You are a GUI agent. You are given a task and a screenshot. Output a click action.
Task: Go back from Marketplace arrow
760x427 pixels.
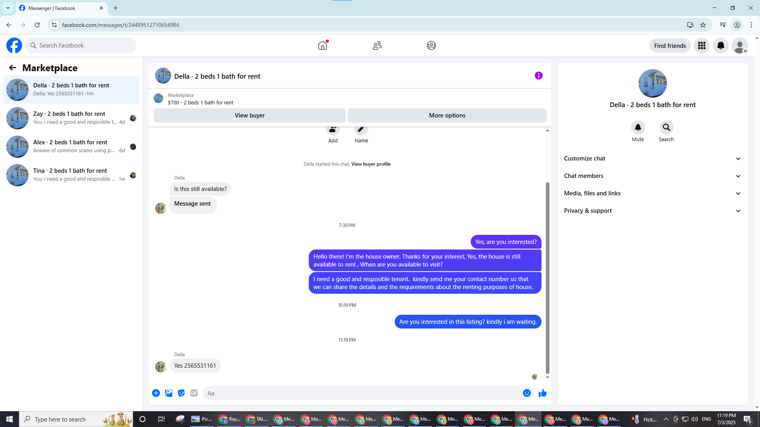pos(13,68)
